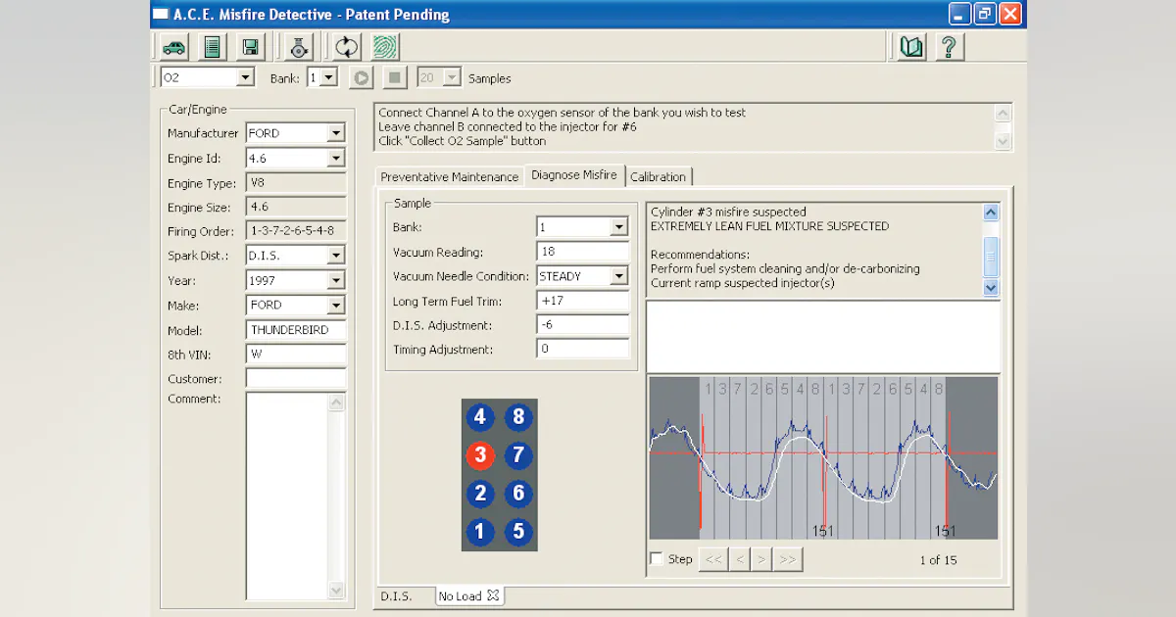Click instruction panel scroll down arrow
This screenshot has height=617, width=1176.
1002,141
